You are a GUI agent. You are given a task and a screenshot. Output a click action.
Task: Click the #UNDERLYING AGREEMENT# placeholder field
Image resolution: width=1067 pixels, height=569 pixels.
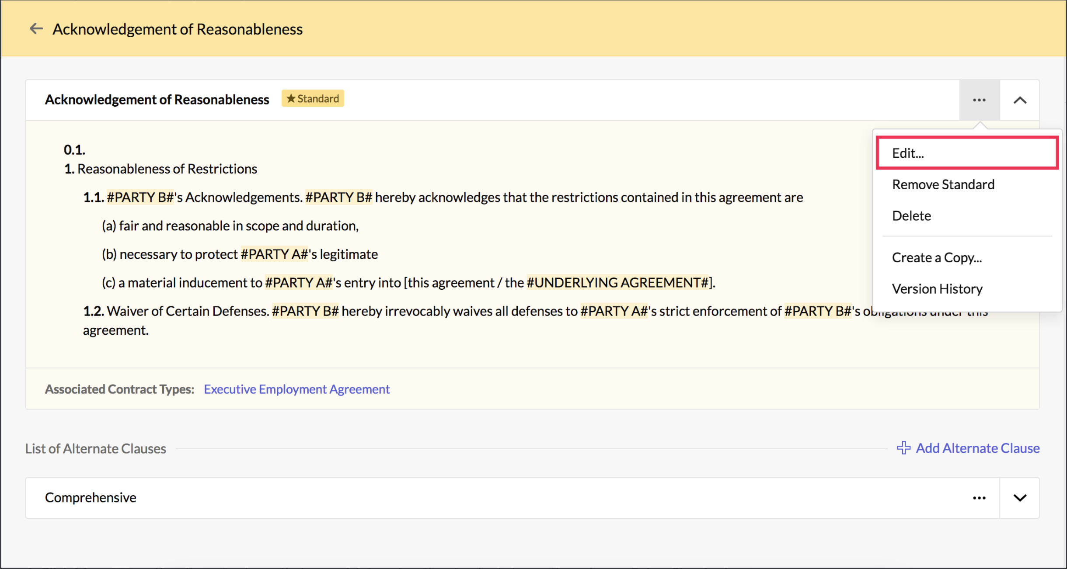(x=617, y=283)
